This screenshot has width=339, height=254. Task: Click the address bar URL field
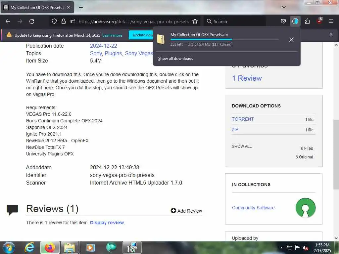133,21
